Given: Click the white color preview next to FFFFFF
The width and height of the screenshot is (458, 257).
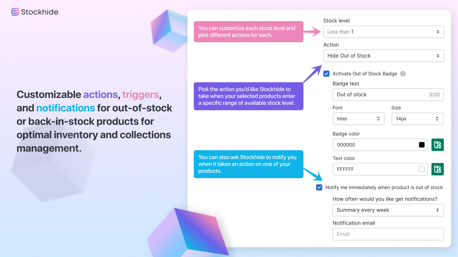Looking at the screenshot, I should coord(421,169).
